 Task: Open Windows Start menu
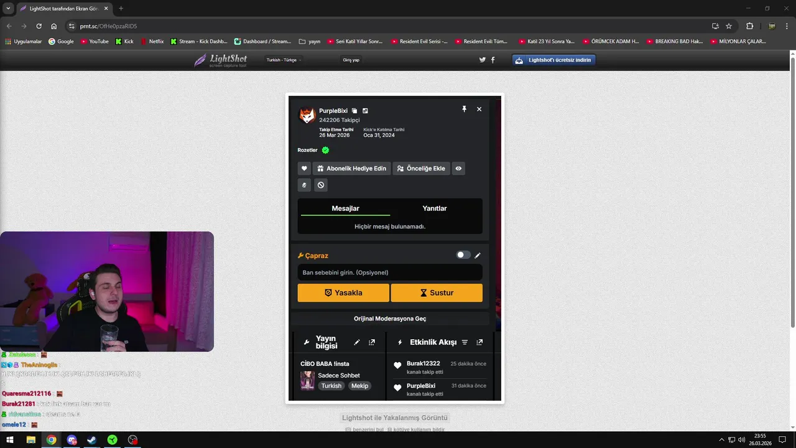tap(10, 439)
